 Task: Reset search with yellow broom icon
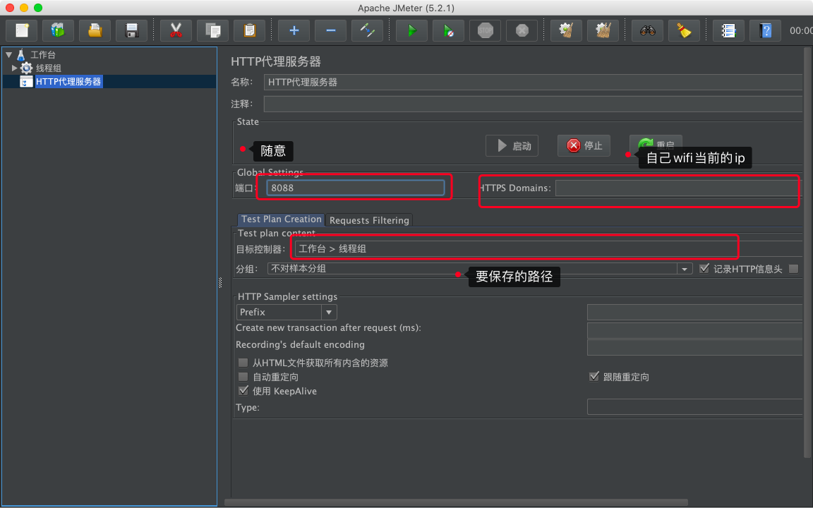pyautogui.click(x=684, y=30)
